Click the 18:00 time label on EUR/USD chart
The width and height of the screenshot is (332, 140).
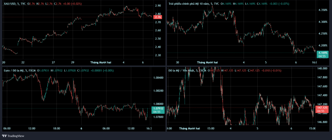coord(57,129)
